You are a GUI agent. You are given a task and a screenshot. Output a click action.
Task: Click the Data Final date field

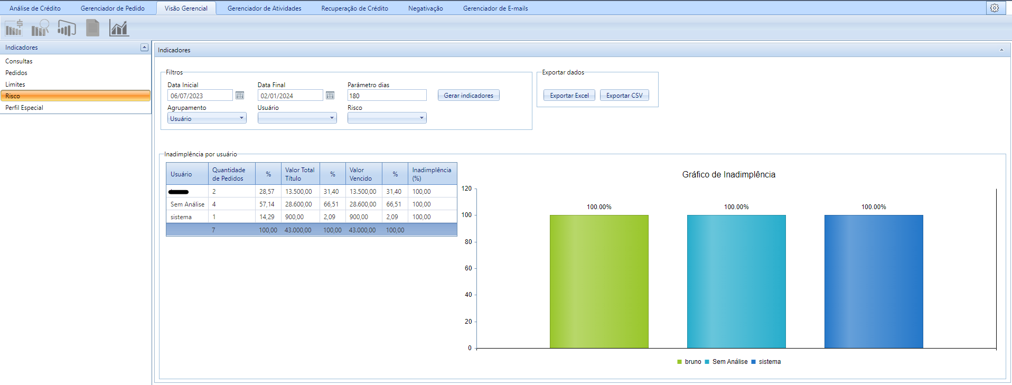click(x=290, y=96)
